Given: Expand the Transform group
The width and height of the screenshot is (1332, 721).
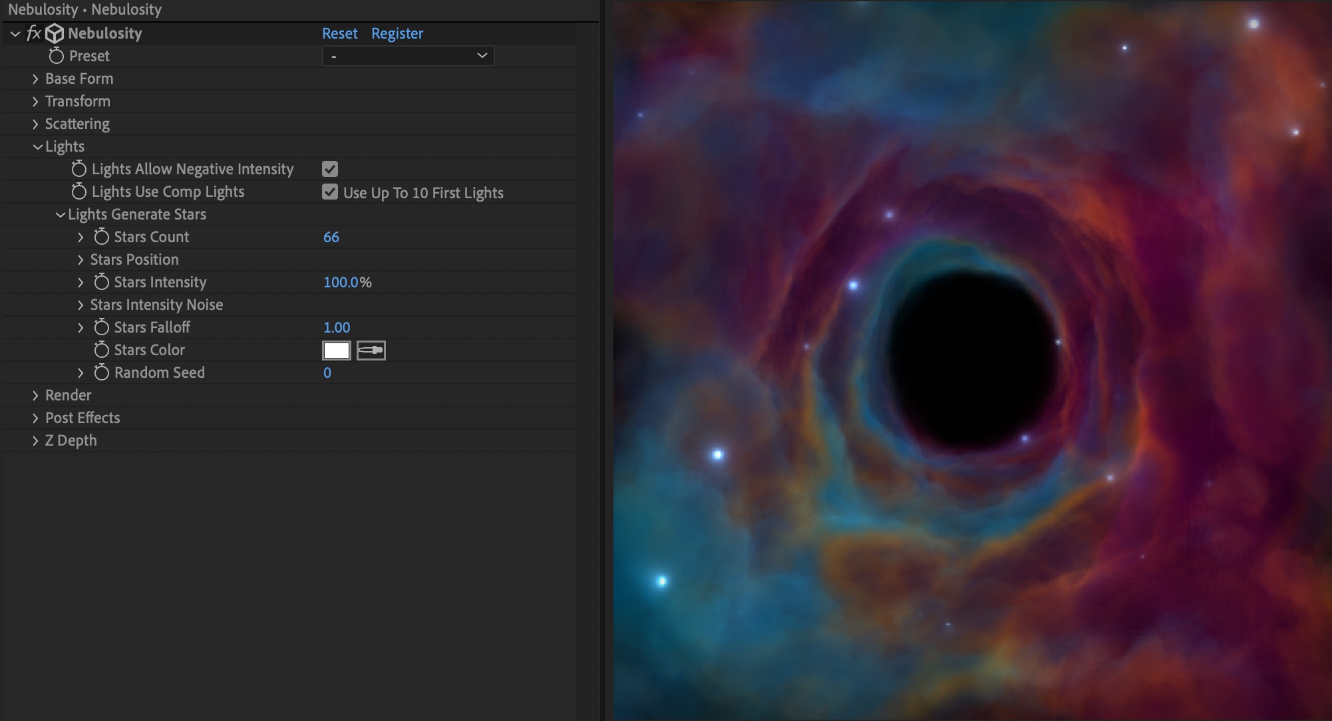Looking at the screenshot, I should [x=35, y=101].
